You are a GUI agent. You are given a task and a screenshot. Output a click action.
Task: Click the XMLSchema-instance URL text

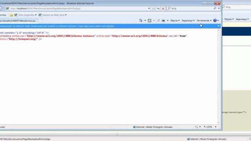click(61, 36)
